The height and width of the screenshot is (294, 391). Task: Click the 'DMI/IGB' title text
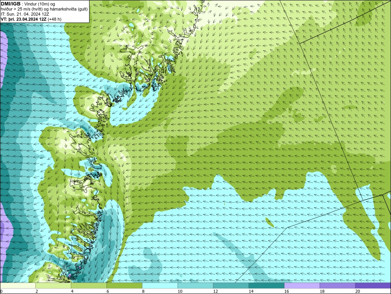(11, 4)
